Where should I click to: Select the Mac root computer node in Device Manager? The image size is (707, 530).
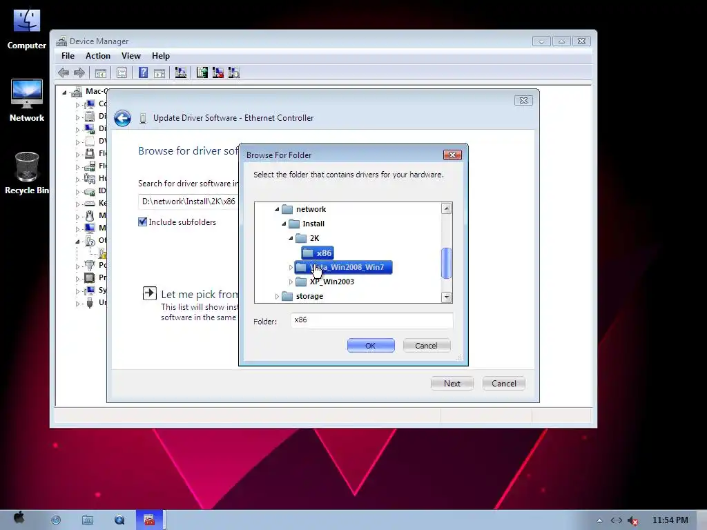pos(77,92)
